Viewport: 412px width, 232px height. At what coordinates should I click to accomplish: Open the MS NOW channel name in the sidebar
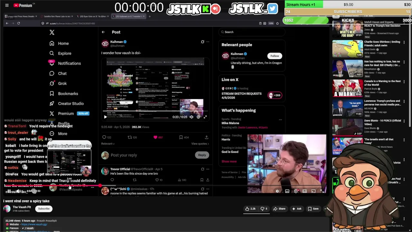[x=370, y=108]
